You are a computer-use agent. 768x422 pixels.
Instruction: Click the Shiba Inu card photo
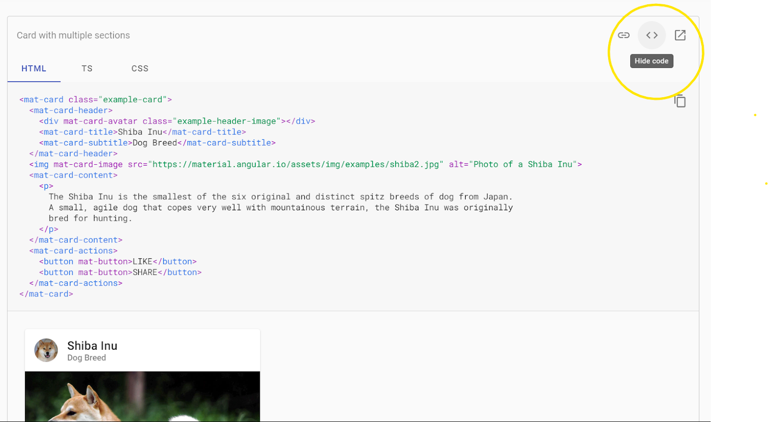click(143, 397)
